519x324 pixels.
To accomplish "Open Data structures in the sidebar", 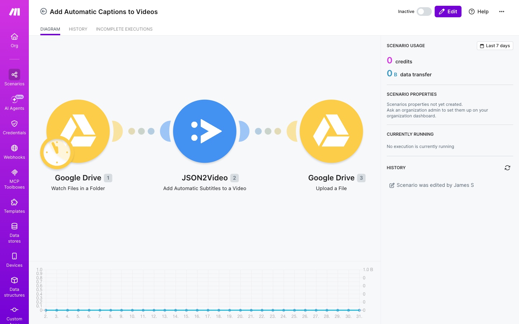I will pyautogui.click(x=14, y=287).
